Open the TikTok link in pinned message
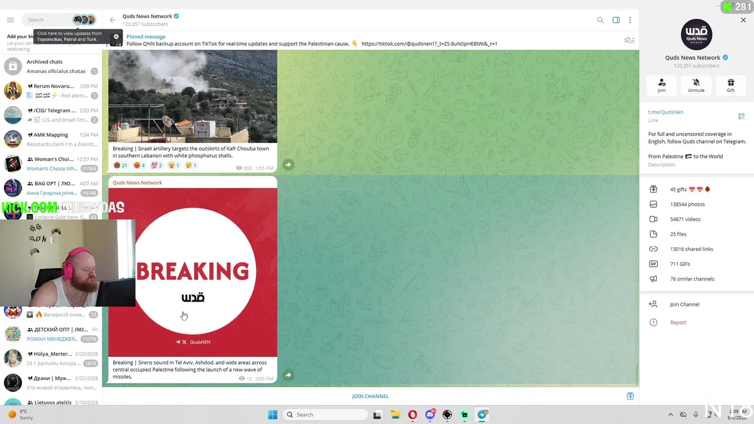 tap(429, 44)
